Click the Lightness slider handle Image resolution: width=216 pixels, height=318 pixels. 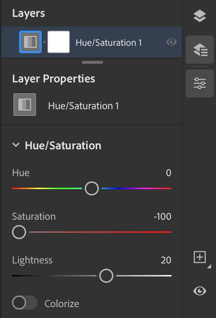click(106, 276)
